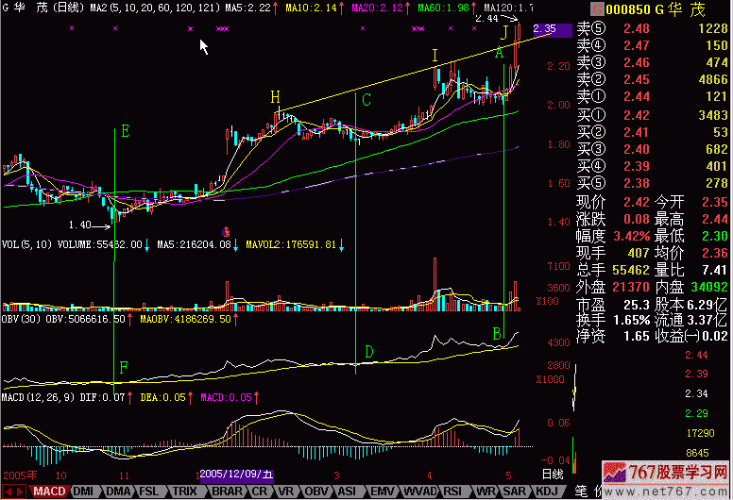Image resolution: width=733 pixels, height=500 pixels.
Task: Switch to the KDJ indicator tab
Action: tap(546, 492)
